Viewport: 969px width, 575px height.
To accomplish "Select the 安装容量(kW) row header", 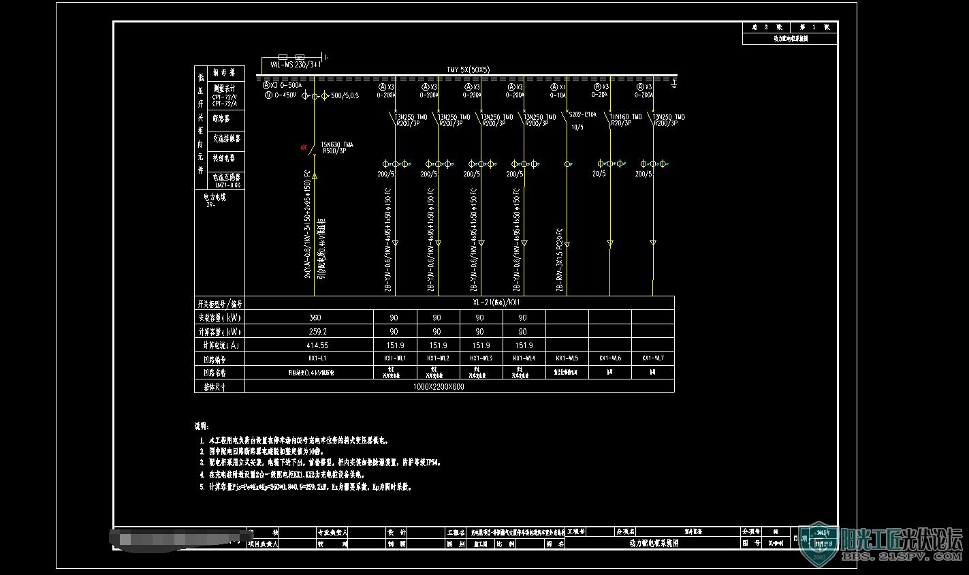I will click(219, 317).
